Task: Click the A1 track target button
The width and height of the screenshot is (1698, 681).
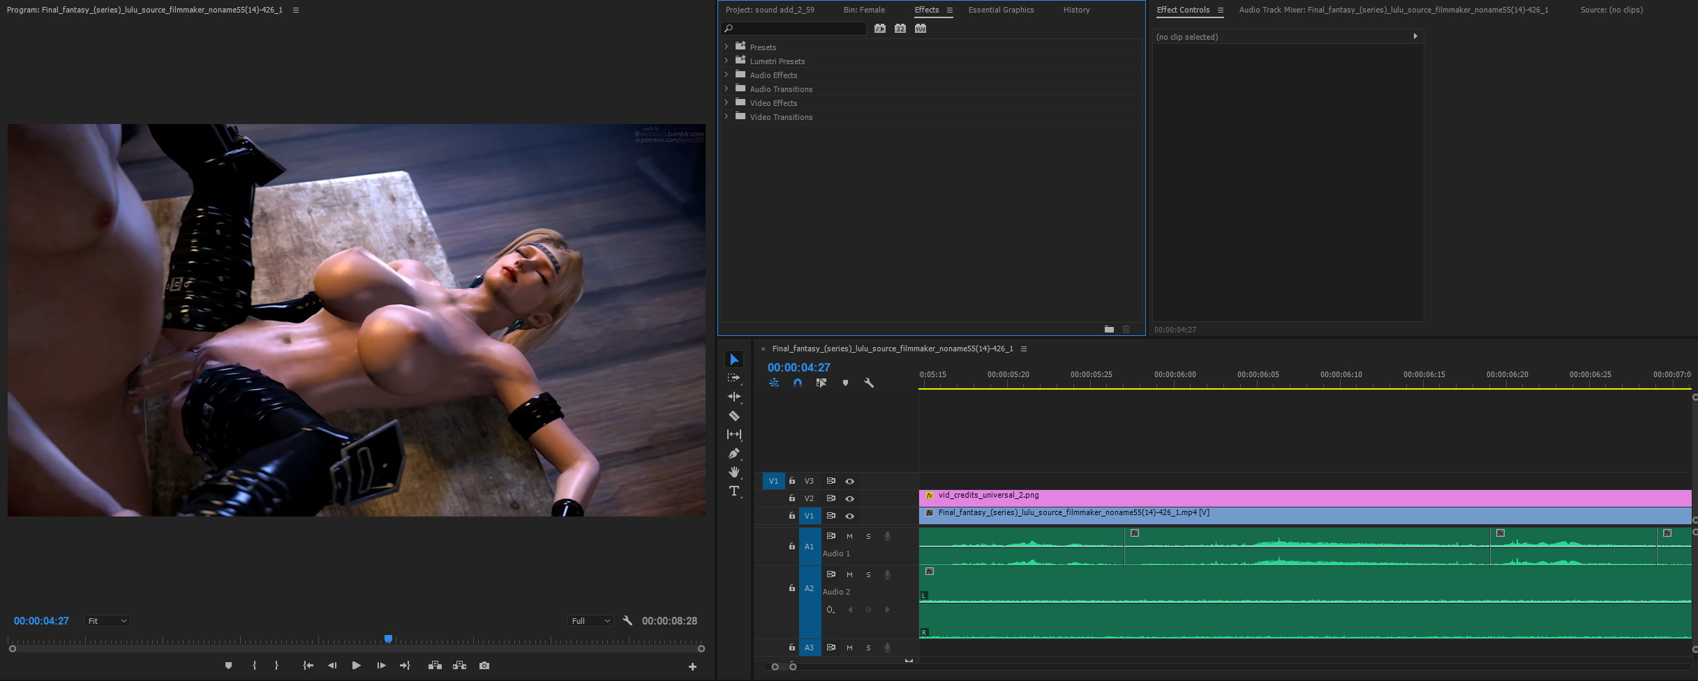Action: (810, 546)
